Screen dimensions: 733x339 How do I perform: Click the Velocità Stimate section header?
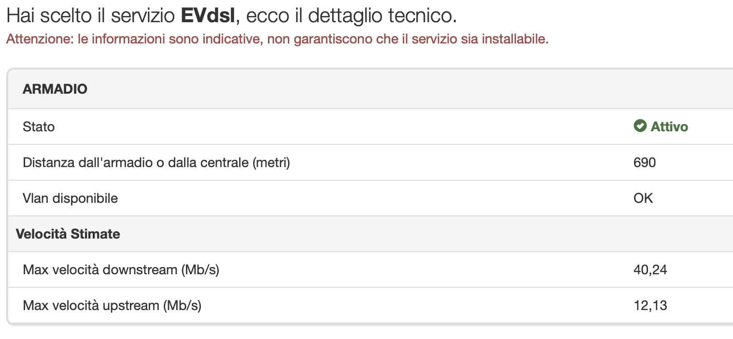click(68, 234)
